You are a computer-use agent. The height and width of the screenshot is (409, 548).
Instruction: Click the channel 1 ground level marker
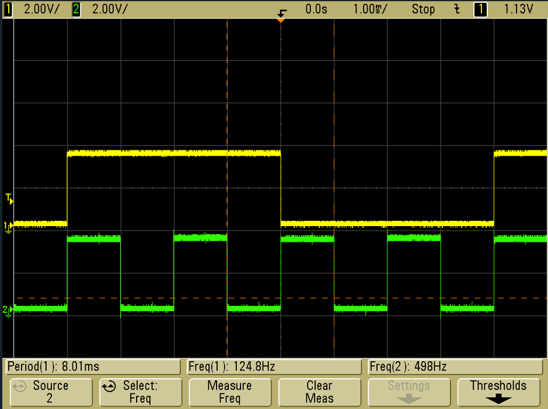pyautogui.click(x=8, y=226)
